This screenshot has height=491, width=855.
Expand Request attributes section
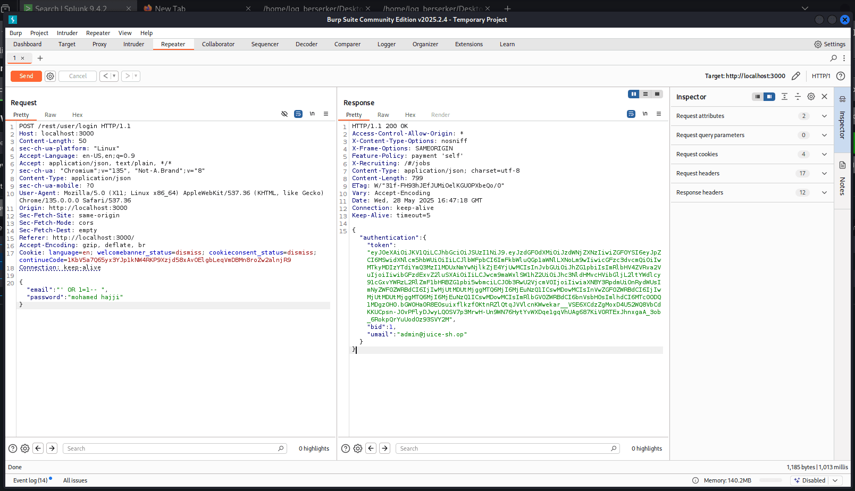[x=752, y=116]
